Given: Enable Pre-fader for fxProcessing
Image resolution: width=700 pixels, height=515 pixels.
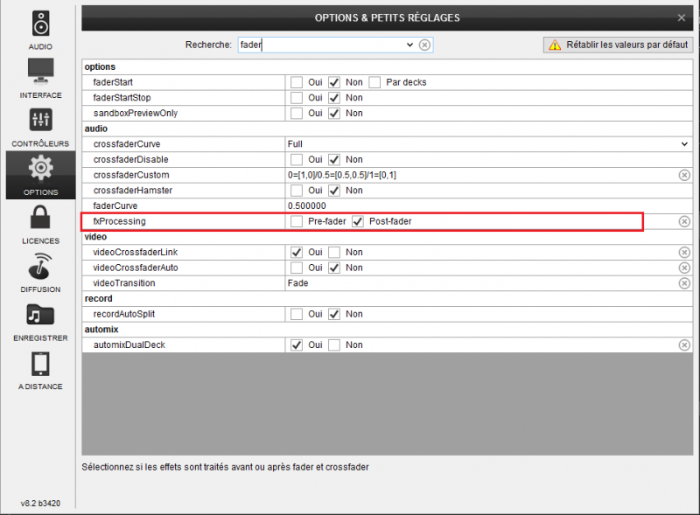Looking at the screenshot, I should (297, 221).
